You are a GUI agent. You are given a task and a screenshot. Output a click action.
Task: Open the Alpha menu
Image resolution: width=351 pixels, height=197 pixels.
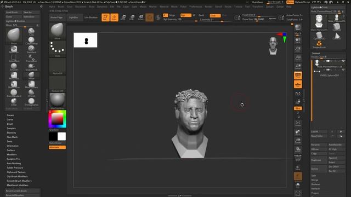[52, 7]
